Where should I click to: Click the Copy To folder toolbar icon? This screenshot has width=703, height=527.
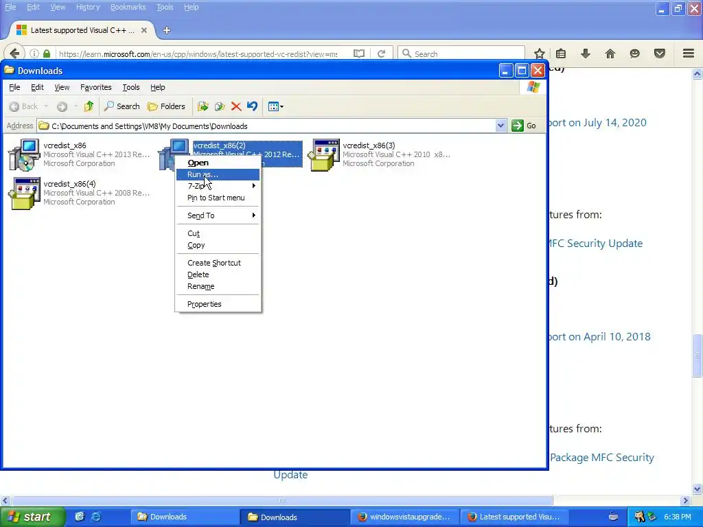pyautogui.click(x=220, y=106)
